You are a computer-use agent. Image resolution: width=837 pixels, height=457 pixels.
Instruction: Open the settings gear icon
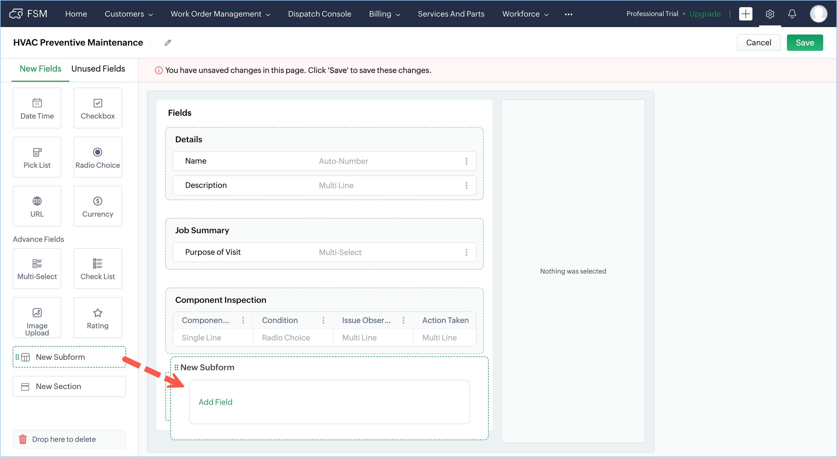click(x=770, y=14)
